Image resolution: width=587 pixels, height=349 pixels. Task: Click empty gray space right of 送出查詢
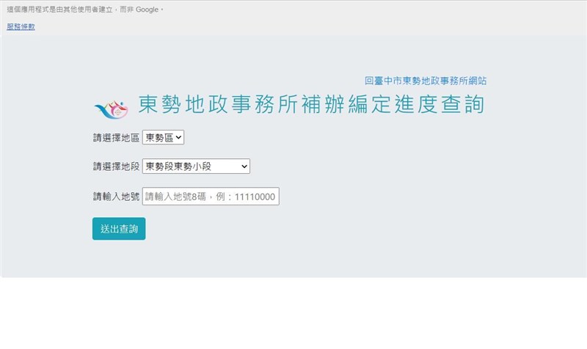click(x=330, y=229)
